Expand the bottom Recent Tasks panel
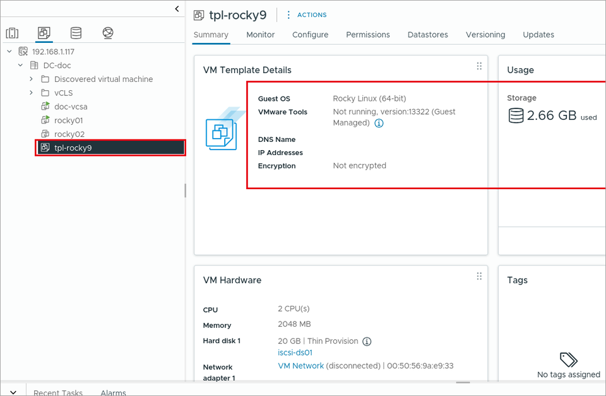Image resolution: width=606 pixels, height=396 pixels. pyautogui.click(x=13, y=392)
